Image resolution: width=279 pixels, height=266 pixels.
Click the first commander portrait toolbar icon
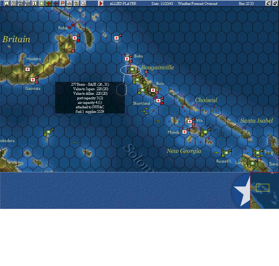[21, 3]
